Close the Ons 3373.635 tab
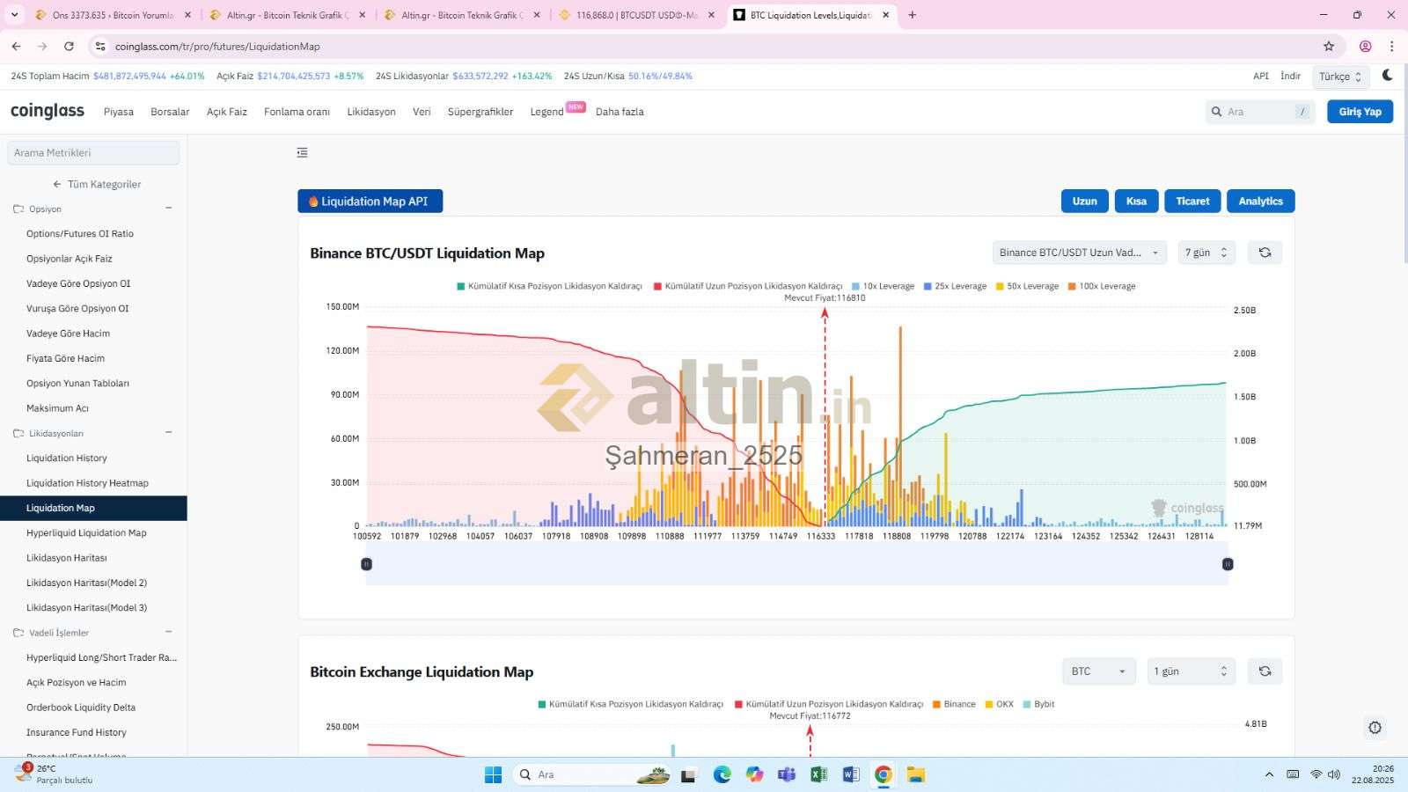This screenshot has width=1408, height=792. (187, 15)
